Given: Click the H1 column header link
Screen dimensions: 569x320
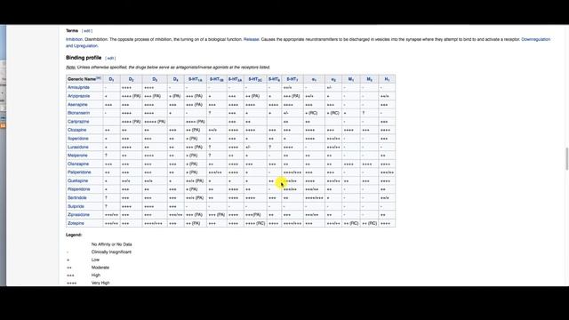Looking at the screenshot, I should click(387, 79).
